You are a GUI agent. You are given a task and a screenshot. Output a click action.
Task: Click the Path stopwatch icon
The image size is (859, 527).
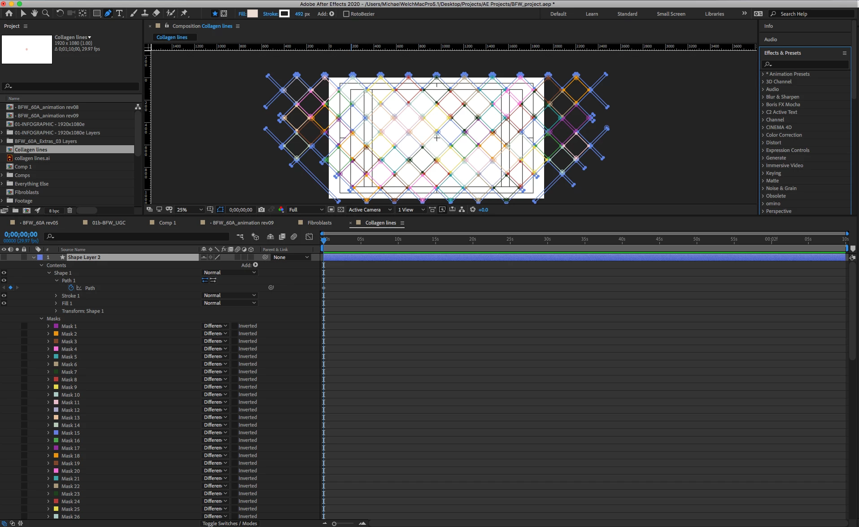coord(71,288)
